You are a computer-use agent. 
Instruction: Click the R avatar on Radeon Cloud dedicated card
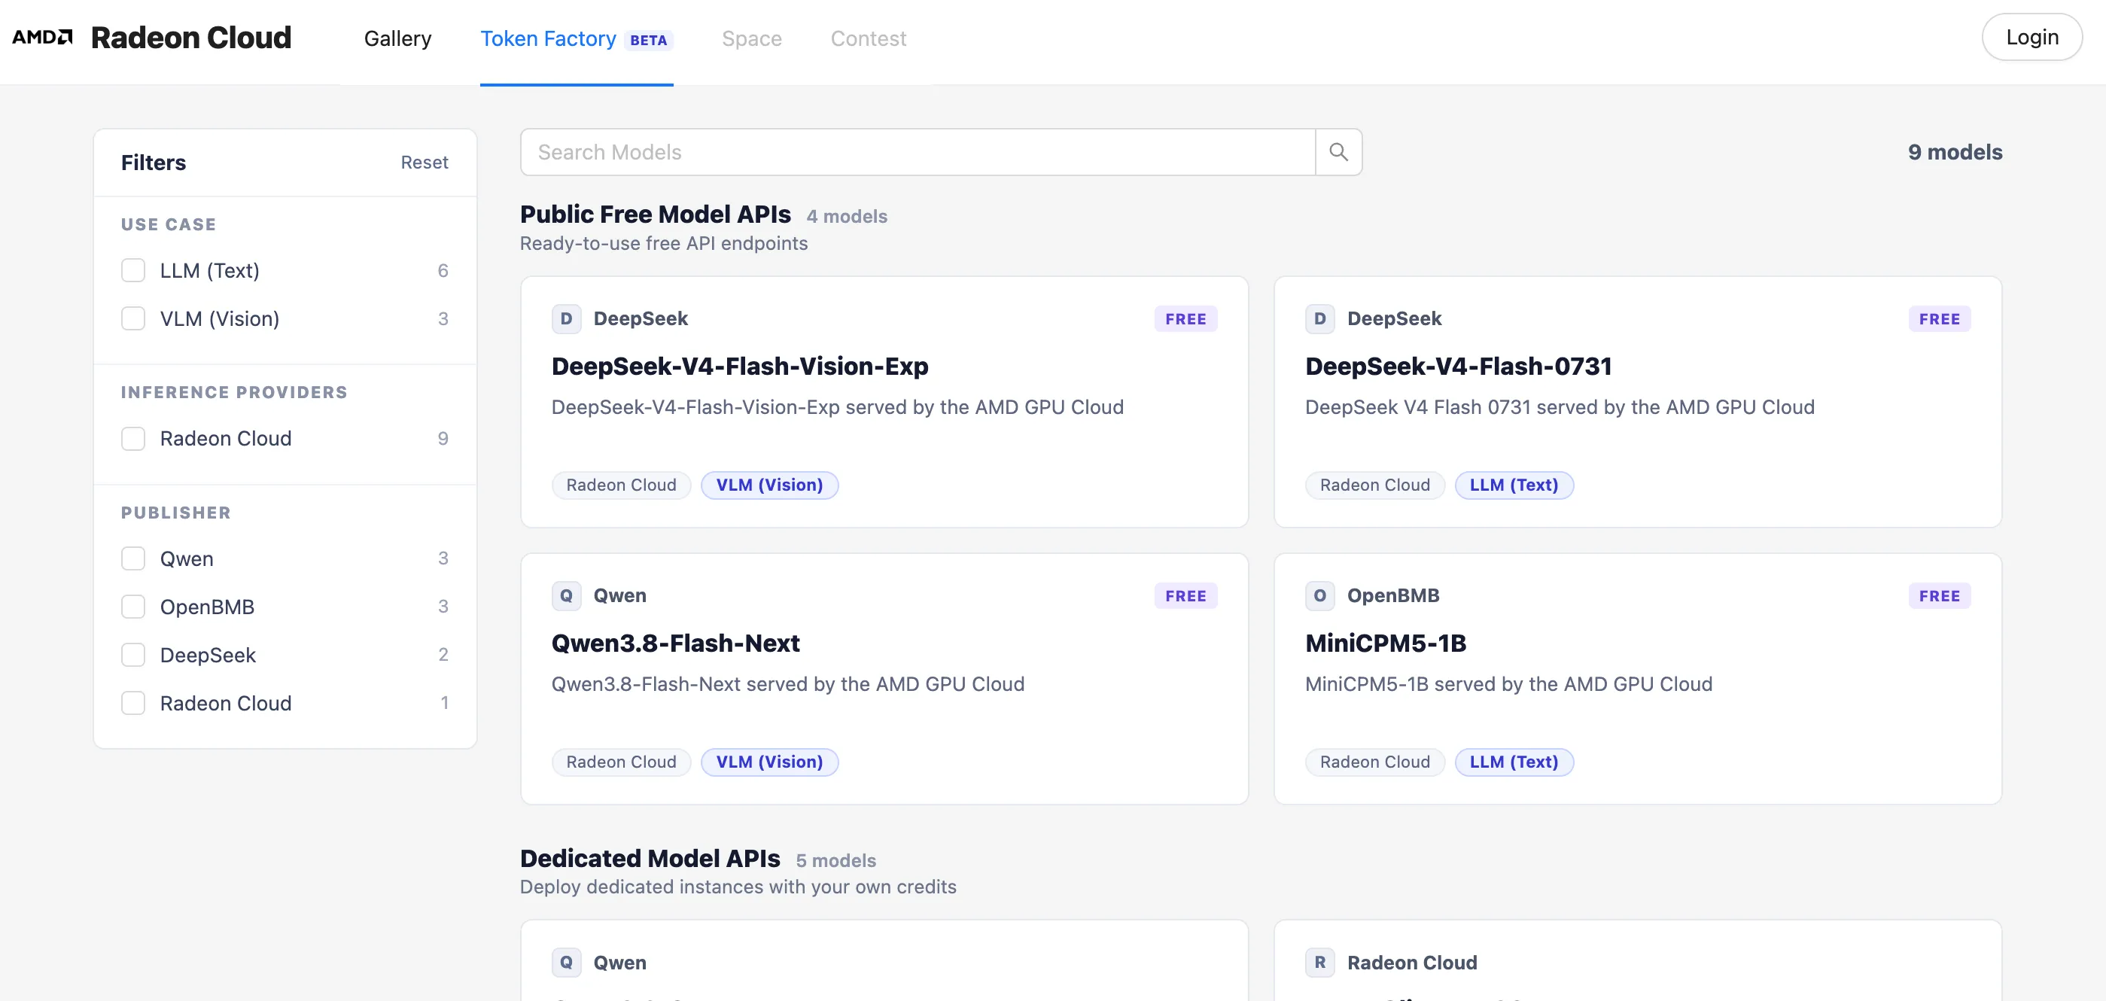coord(1320,963)
